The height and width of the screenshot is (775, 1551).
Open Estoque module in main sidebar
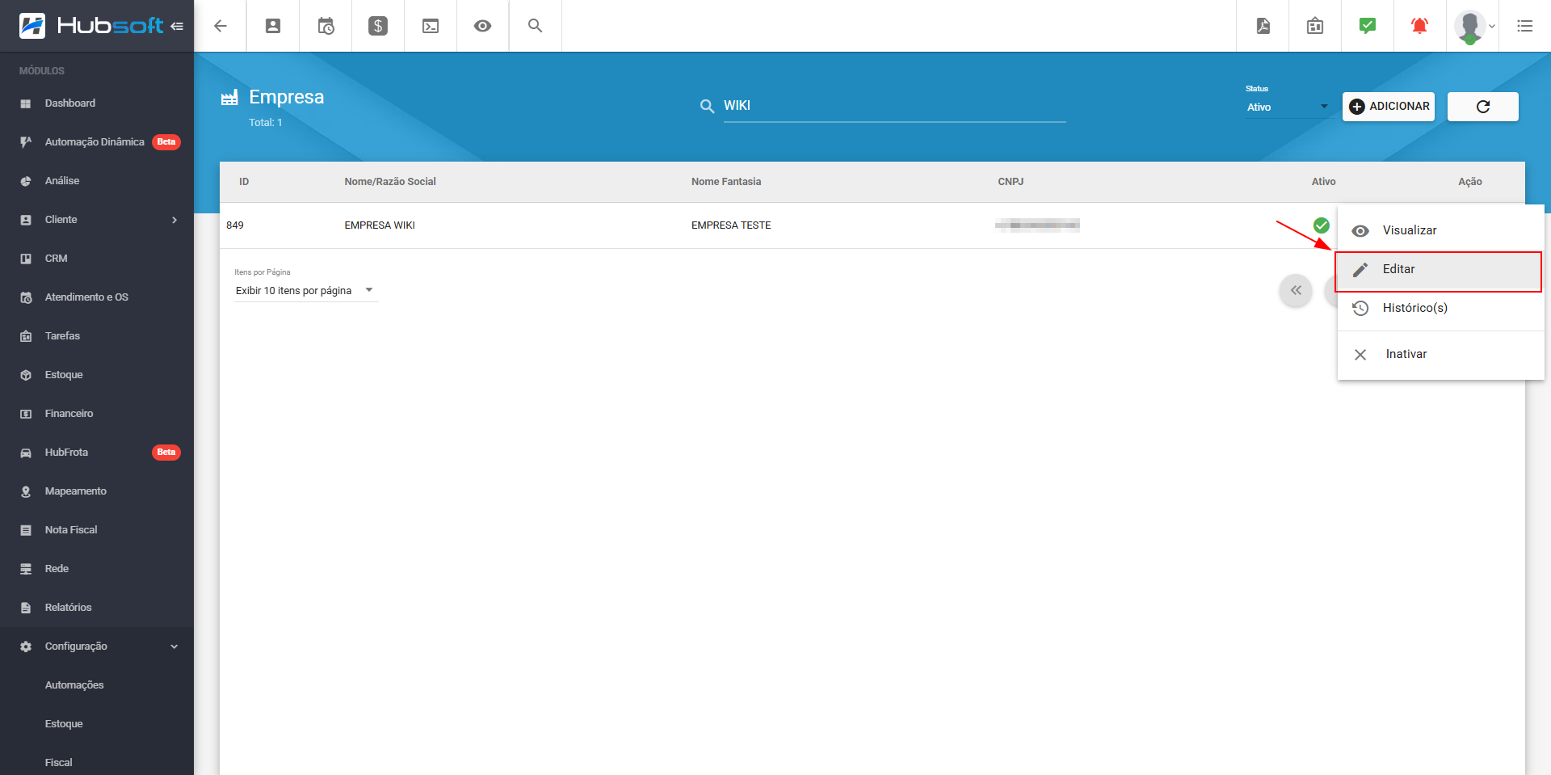[97, 375]
